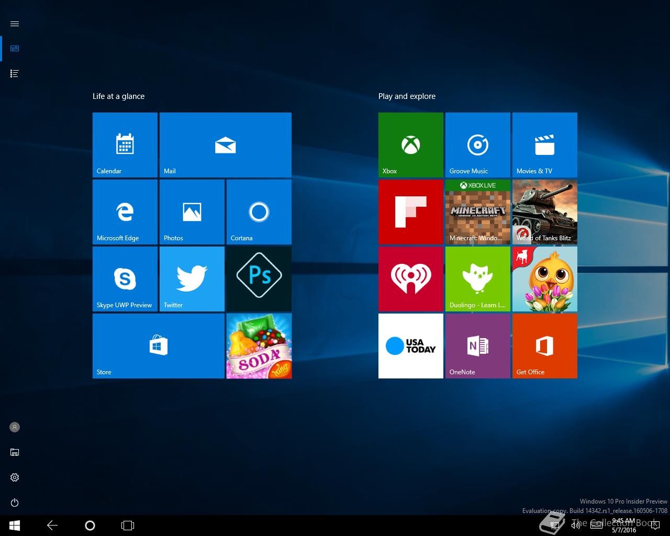Open Settings via the gear icon
Image resolution: width=670 pixels, height=536 pixels.
click(15, 477)
